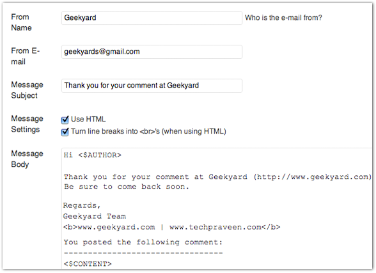376x273 pixels.
Task: Click the <$CONTENT> placeholder line
Action: point(88,264)
